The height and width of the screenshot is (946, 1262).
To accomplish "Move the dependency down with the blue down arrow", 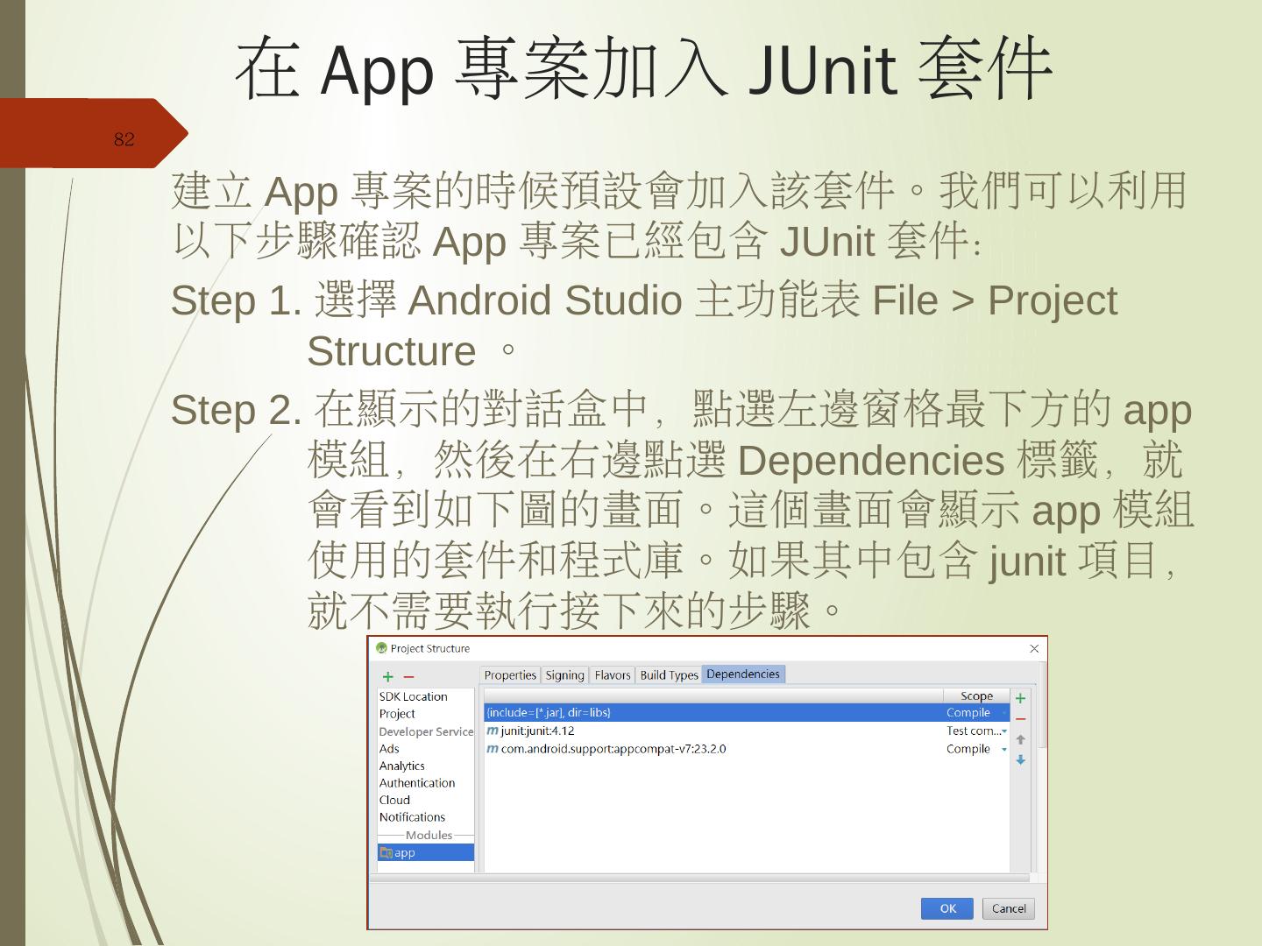I will [1020, 760].
